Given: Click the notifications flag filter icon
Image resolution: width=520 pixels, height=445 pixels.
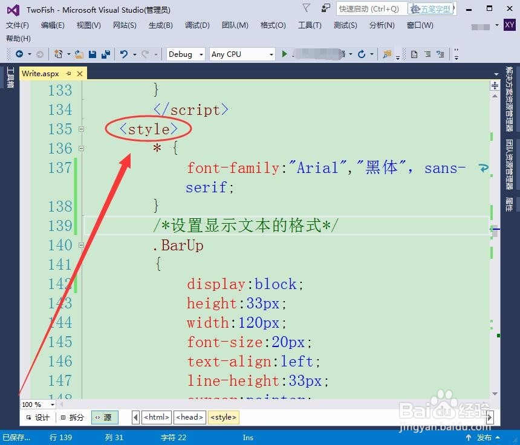Looking at the screenshot, I should (307, 8).
